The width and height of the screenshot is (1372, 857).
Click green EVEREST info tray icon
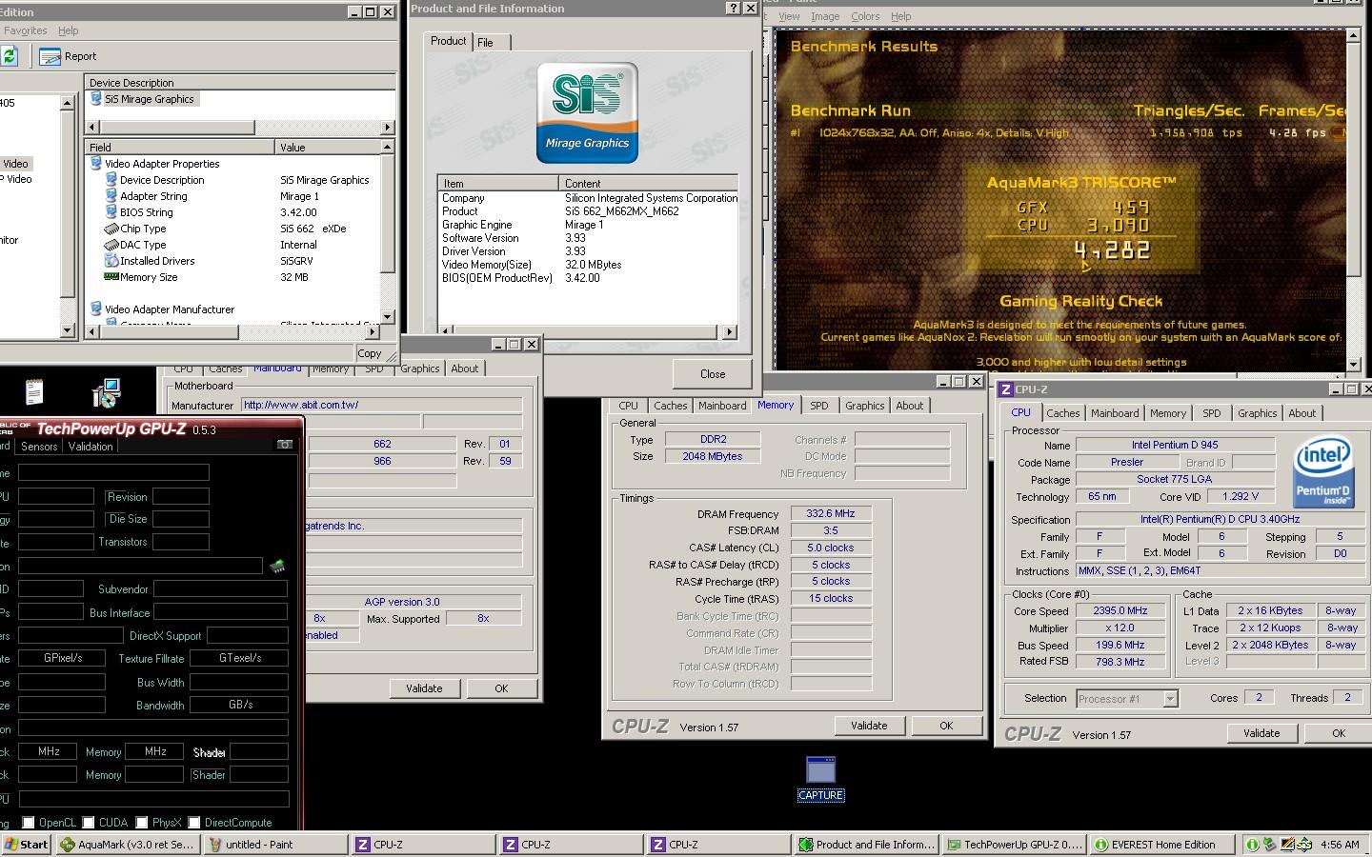click(x=1253, y=845)
